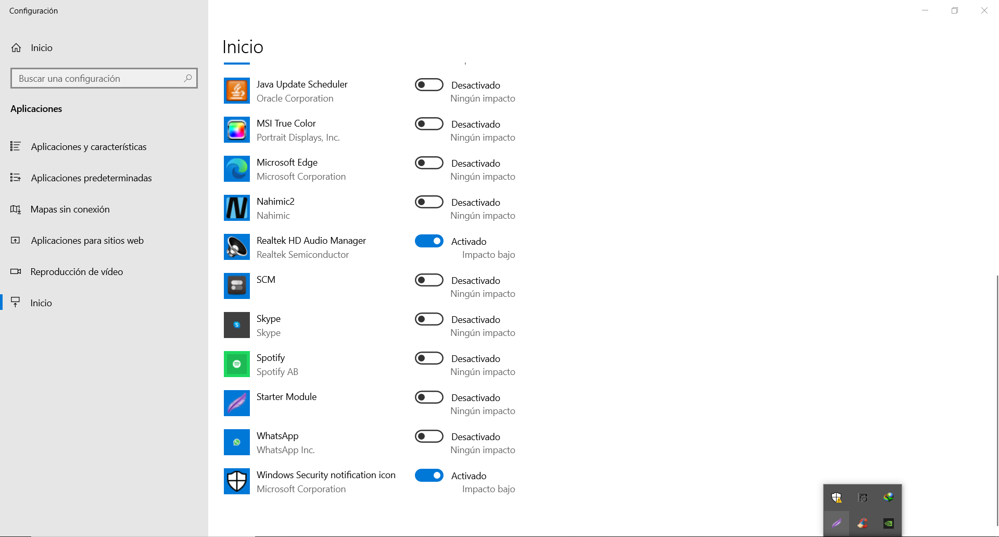Click the search magnifier icon in sidebar
This screenshot has width=999, height=537.
click(188, 78)
